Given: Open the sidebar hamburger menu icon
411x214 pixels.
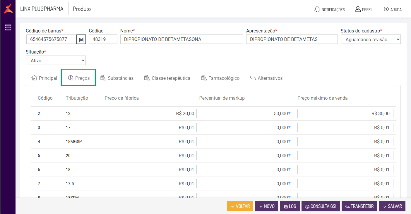Looking at the screenshot, I should pos(8,27).
